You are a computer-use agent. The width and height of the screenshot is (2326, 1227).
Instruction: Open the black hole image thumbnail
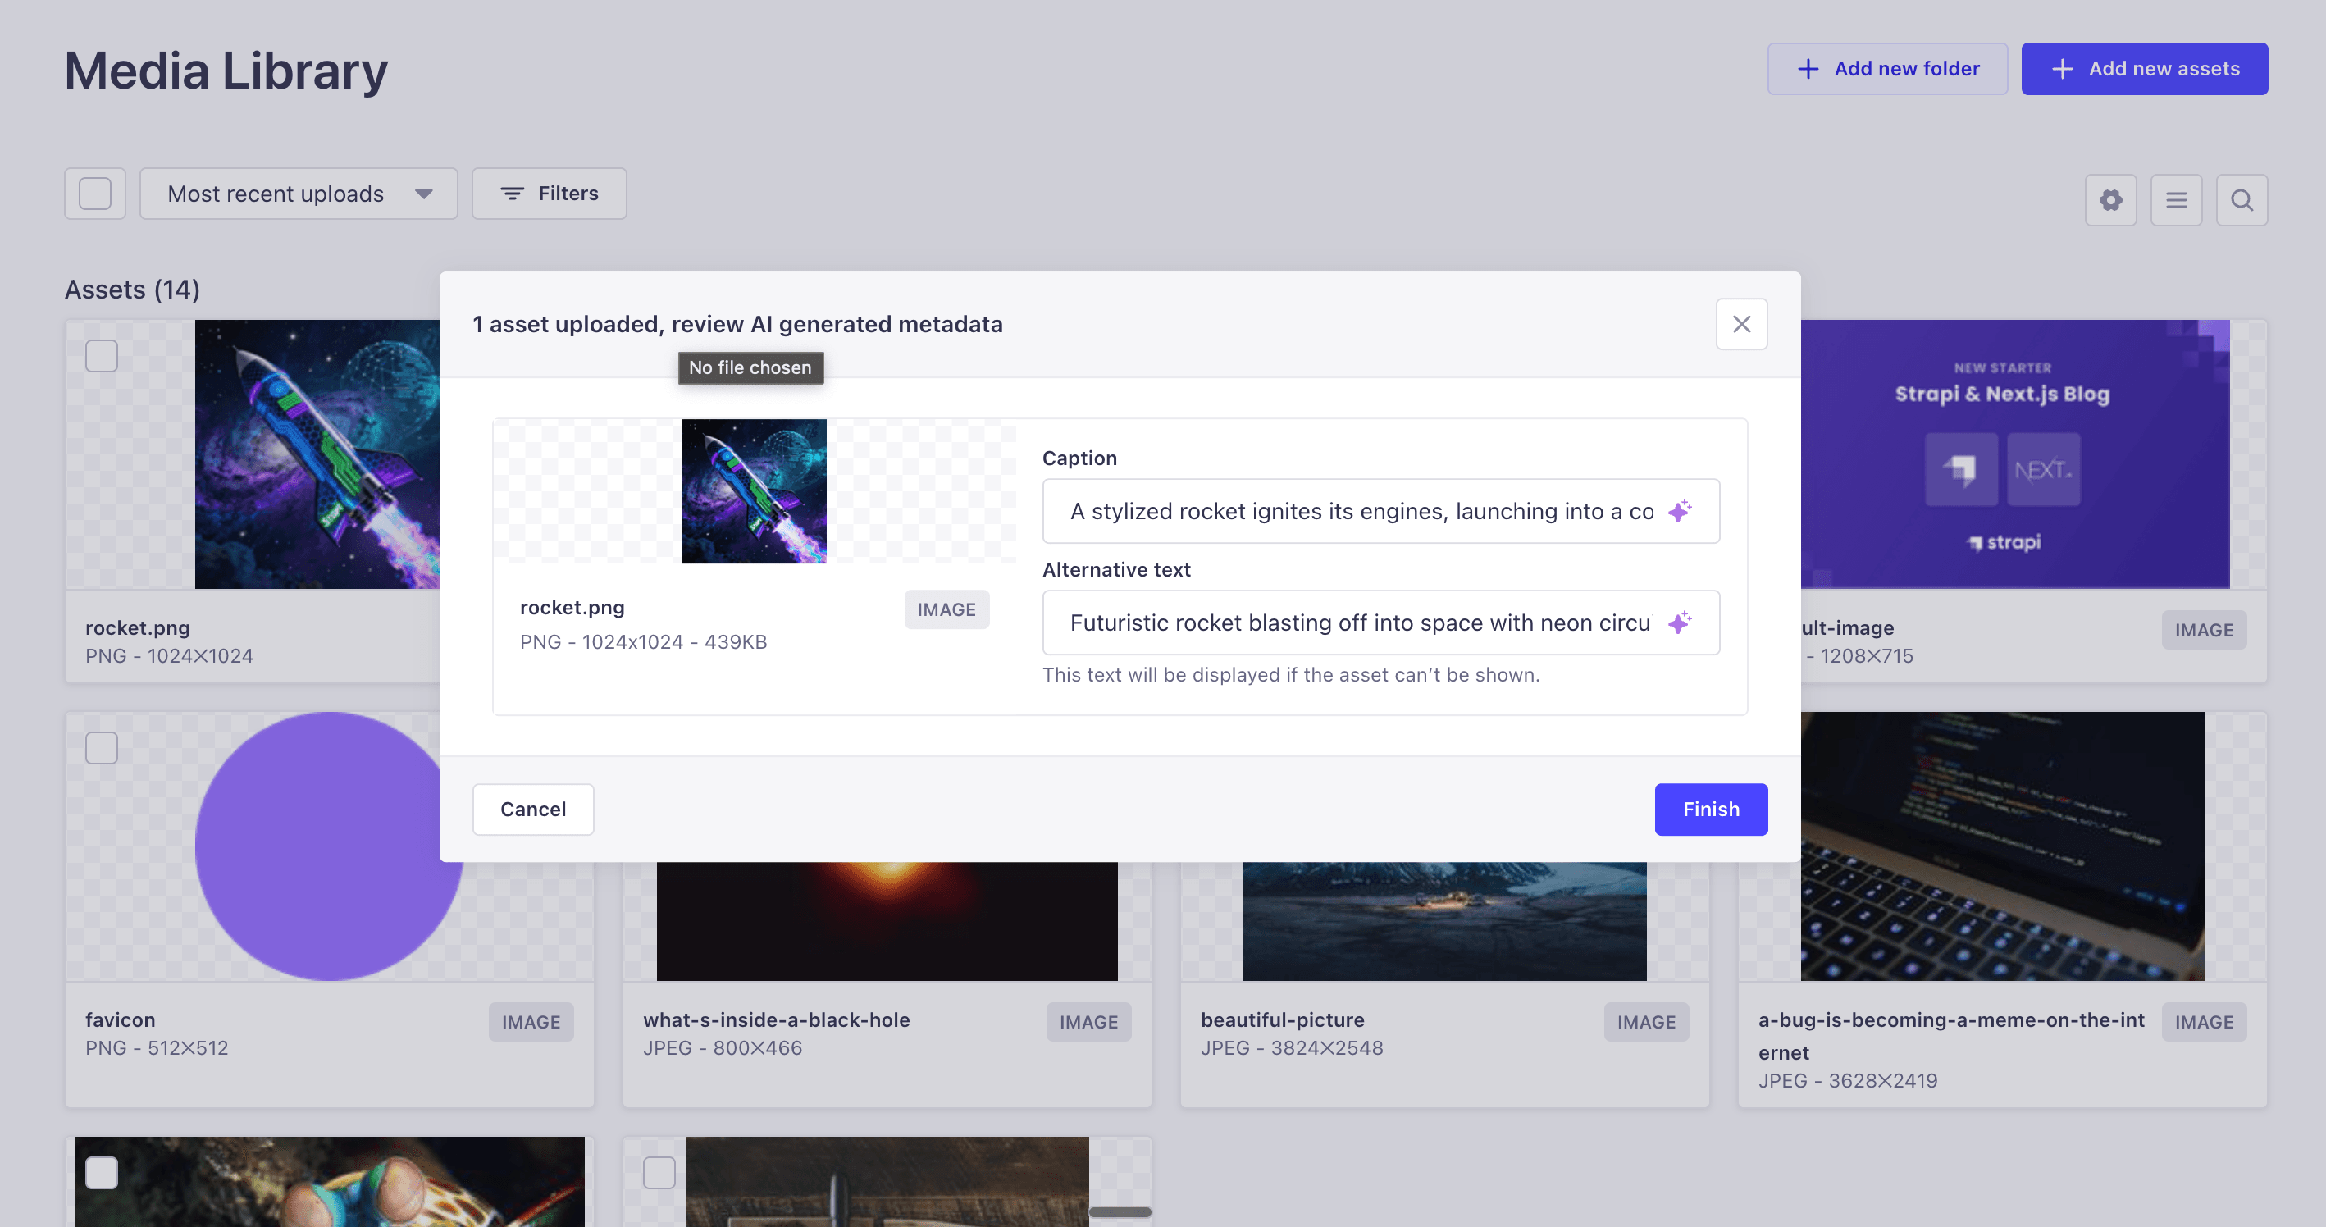pos(887,921)
